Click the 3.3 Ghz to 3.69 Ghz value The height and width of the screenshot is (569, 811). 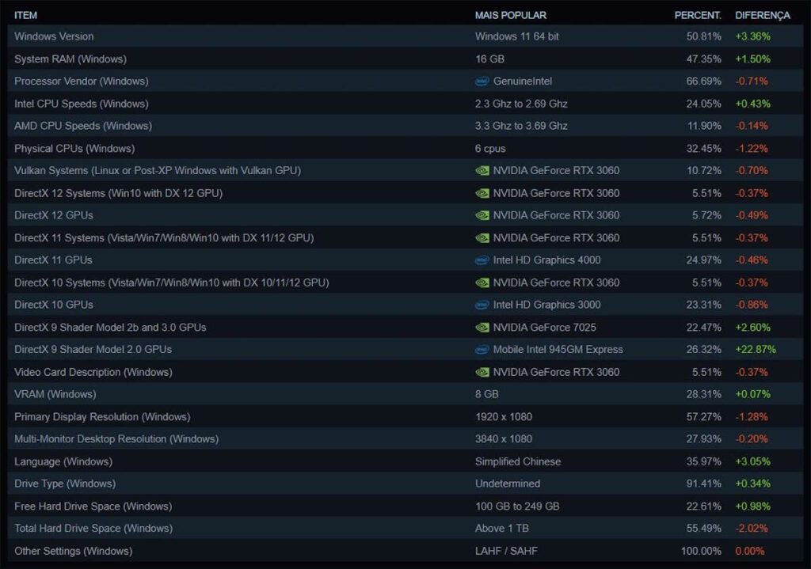(x=521, y=126)
